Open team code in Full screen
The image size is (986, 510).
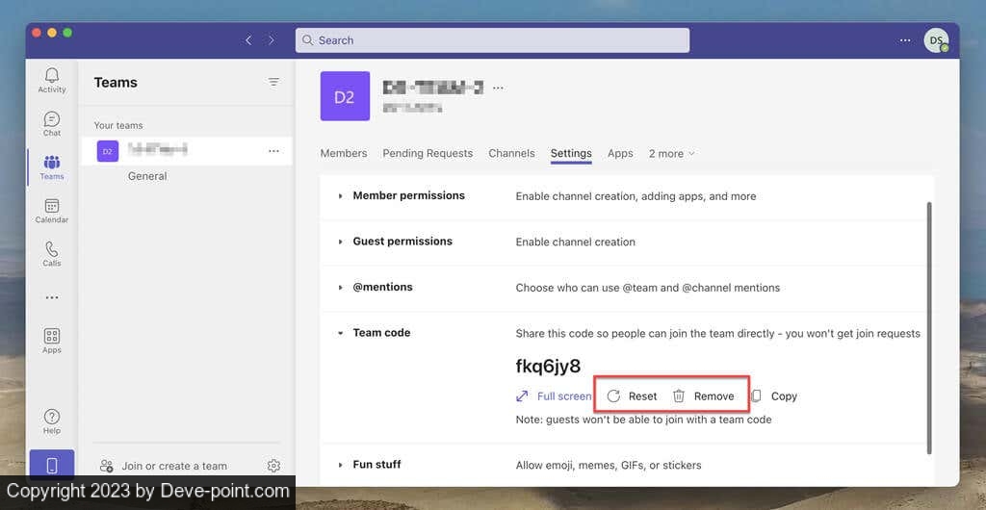tap(554, 396)
